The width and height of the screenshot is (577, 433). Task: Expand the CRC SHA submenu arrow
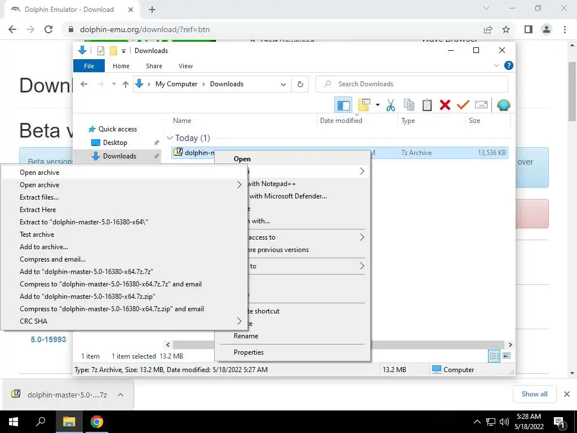pyautogui.click(x=239, y=321)
